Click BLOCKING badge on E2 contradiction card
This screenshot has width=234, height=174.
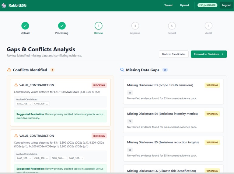[99, 85]
